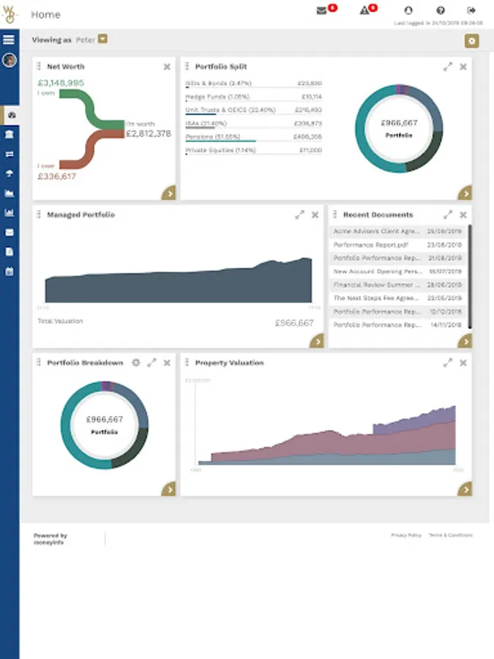Open the Viewing as Peter dropdown
494x659 pixels.
[102, 39]
